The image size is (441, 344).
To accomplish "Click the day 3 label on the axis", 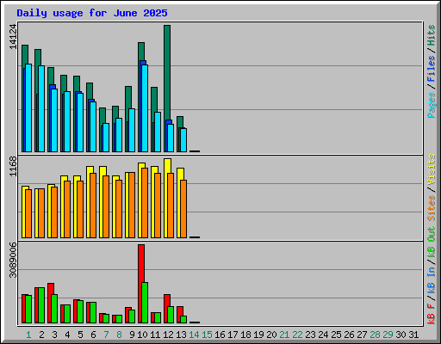I will pos(54,335).
